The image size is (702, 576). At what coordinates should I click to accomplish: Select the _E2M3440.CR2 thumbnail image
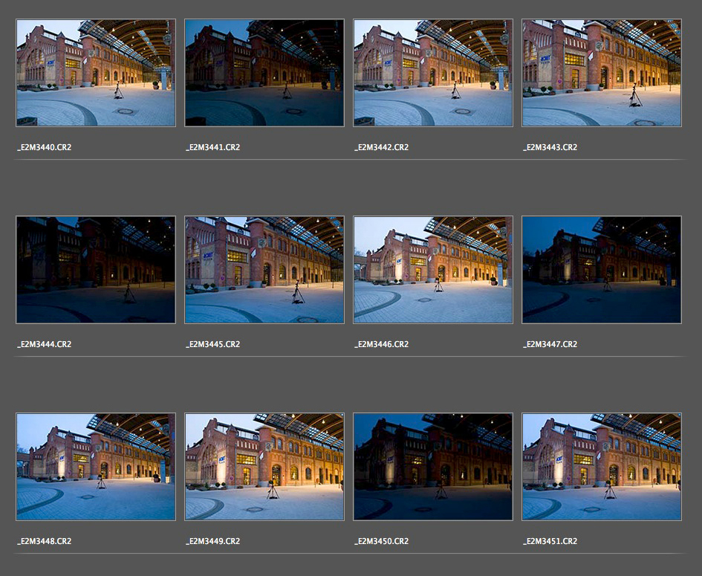tap(96, 73)
